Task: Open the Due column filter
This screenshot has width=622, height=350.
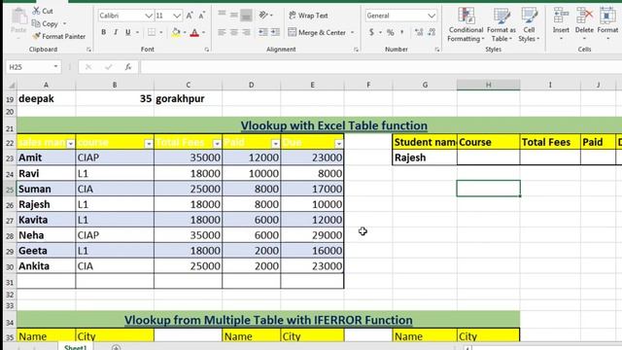Action: 339,143
